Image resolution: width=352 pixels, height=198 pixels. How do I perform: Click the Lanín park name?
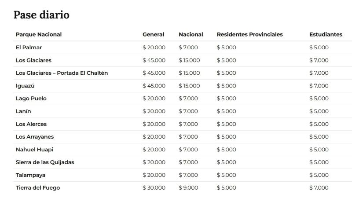23,111
